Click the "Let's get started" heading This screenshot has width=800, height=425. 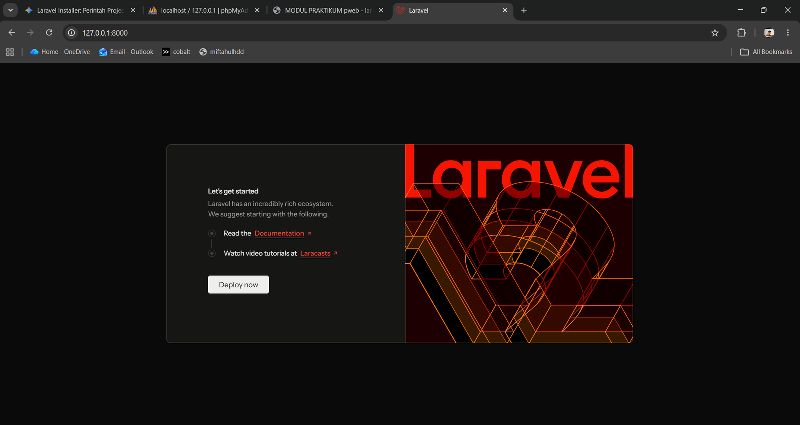pos(233,191)
